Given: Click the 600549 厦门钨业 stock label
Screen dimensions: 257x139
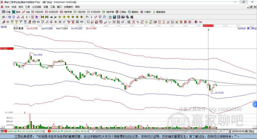Looking at the screenshot, I should tap(247, 28).
